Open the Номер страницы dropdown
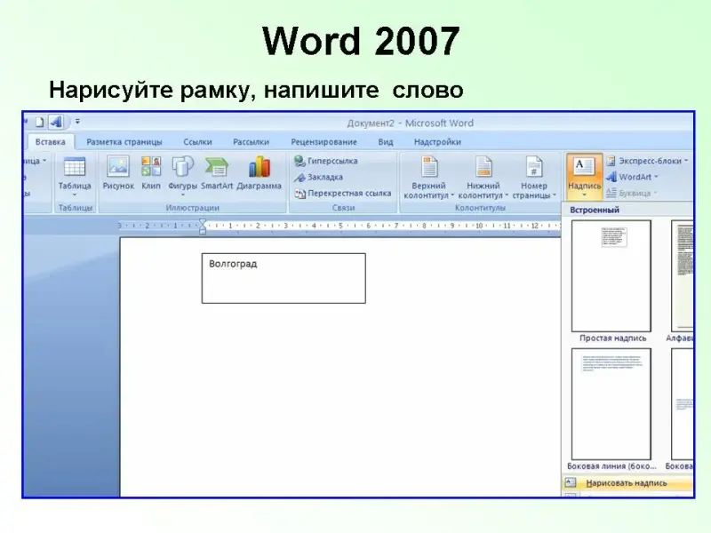Screen dimensions: 711x533 click(x=533, y=178)
